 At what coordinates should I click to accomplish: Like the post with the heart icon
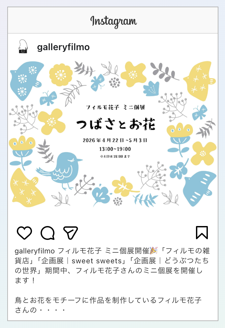pos(24,233)
